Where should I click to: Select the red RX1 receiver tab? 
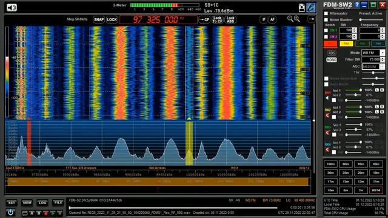coord(330,44)
